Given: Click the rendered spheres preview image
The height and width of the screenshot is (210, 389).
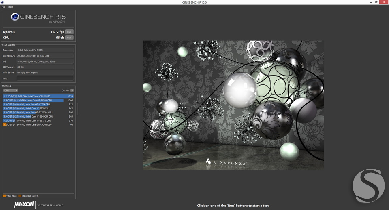Looking at the screenshot, I should (233, 105).
